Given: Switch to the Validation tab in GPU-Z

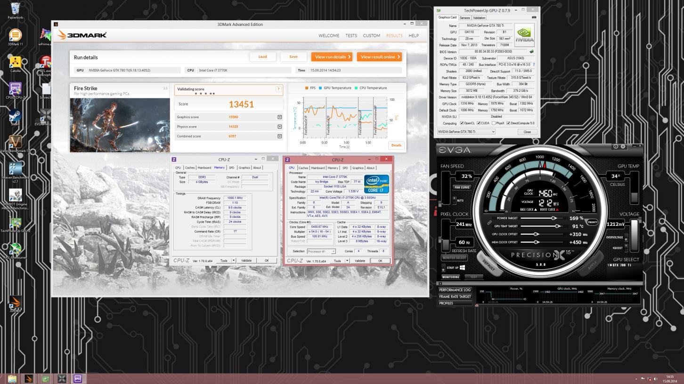Looking at the screenshot, I should point(479,17).
